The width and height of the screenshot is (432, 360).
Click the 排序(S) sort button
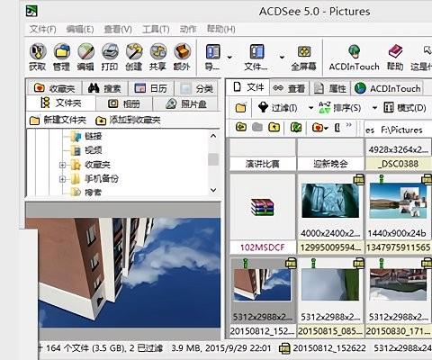click(339, 107)
